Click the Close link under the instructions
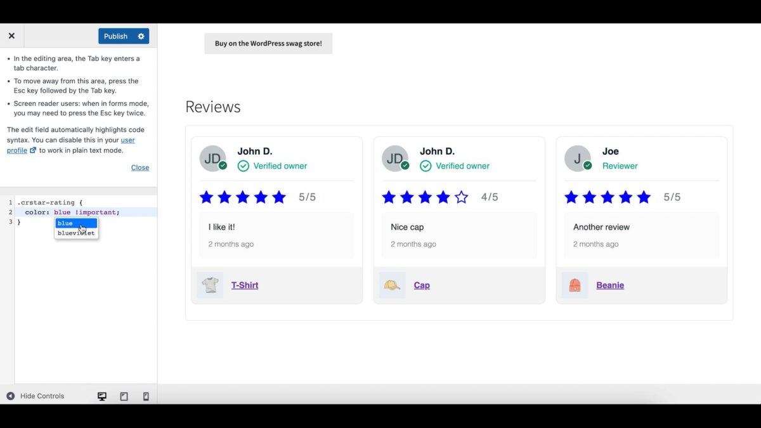Screen dimensions: 761x428 (x=140, y=167)
